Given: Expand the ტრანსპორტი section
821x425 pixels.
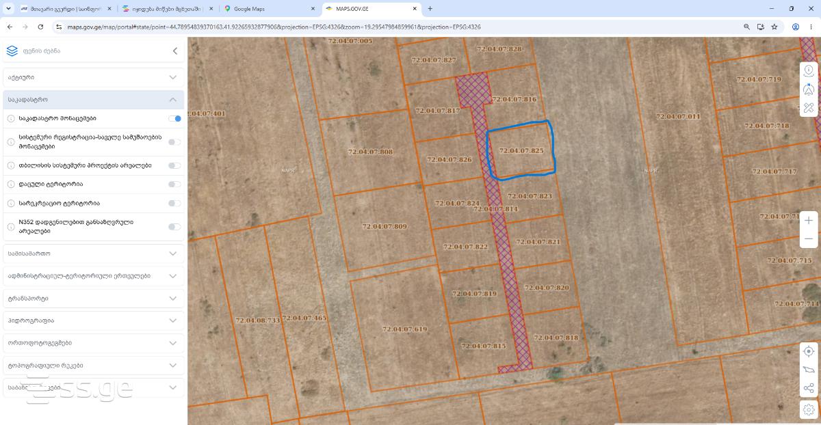Looking at the screenshot, I should click(x=94, y=299).
